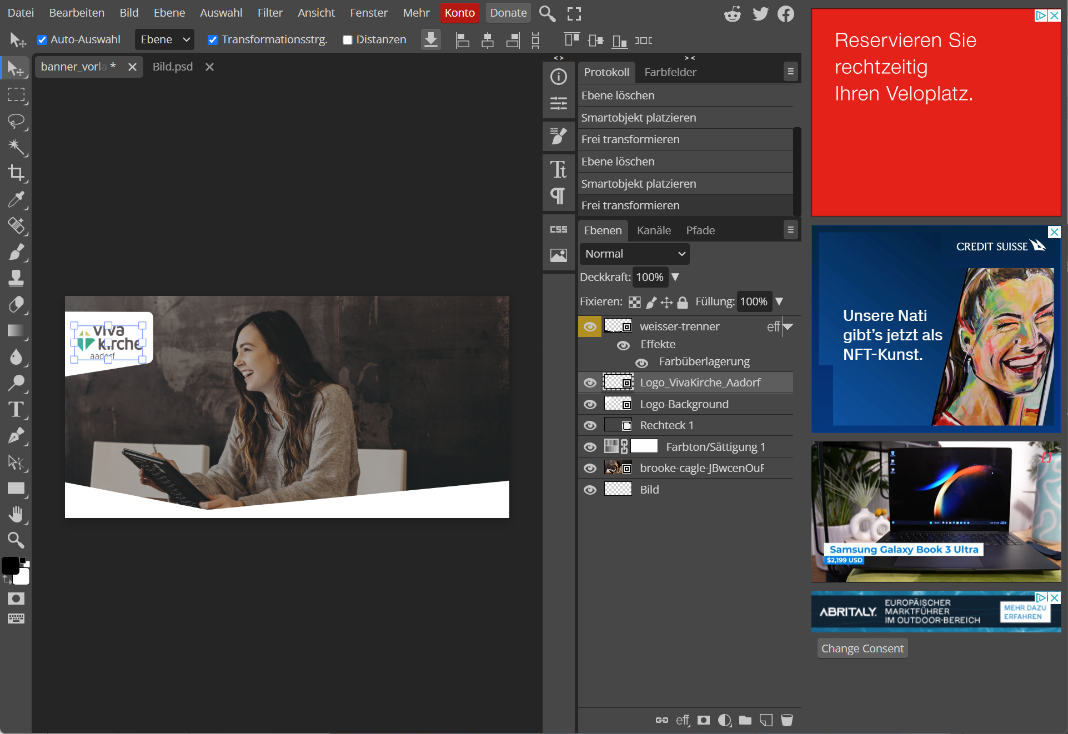Click the delete layer trash icon

[786, 720]
